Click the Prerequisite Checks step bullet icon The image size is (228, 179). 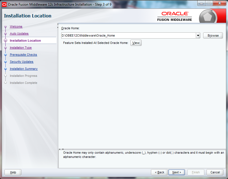click(x=6, y=55)
